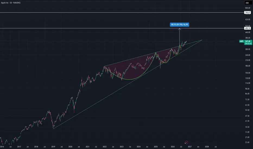This screenshot has height=149, width=253.
Task: Click the 440.00 price axis label
Action: (248, 33)
